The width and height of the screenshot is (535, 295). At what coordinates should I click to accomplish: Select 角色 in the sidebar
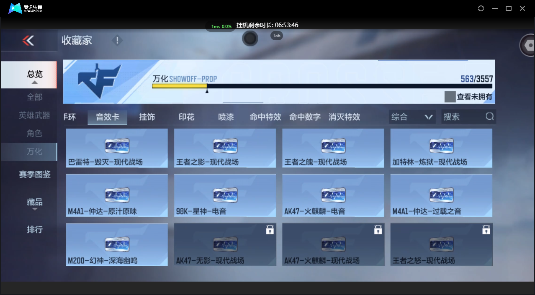(34, 133)
